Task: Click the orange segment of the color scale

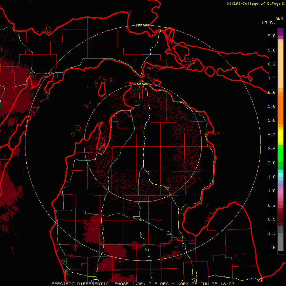Action: click(281, 110)
